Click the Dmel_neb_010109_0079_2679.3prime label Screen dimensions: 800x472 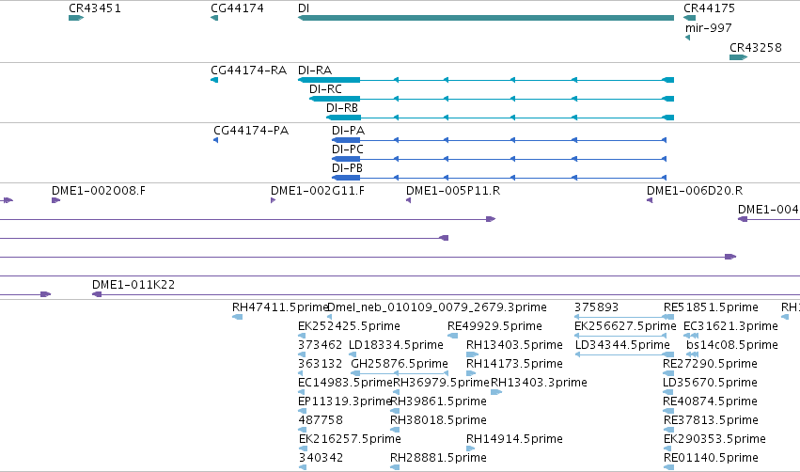pyautogui.click(x=437, y=307)
